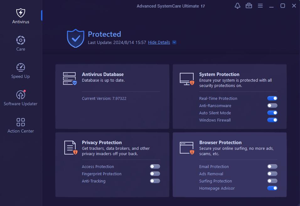Click the Homepage Advisor label
The width and height of the screenshot is (300, 206).
(x=217, y=188)
